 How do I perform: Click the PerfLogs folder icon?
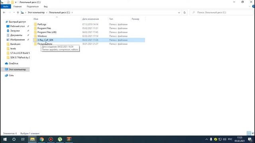click(35, 24)
